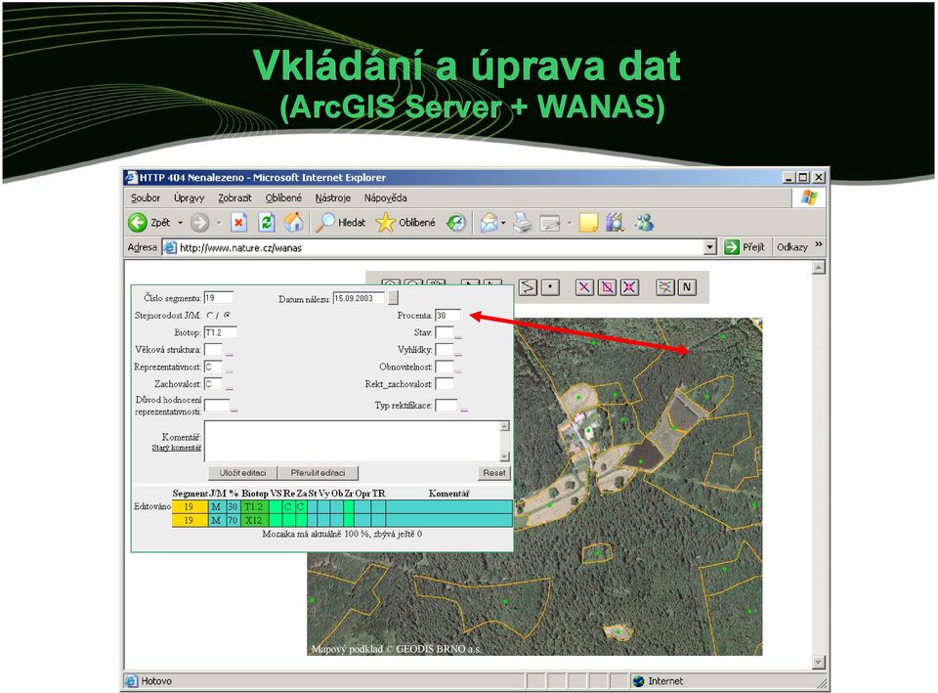Open the Research books icon
The image size is (938, 693).
pyautogui.click(x=615, y=223)
